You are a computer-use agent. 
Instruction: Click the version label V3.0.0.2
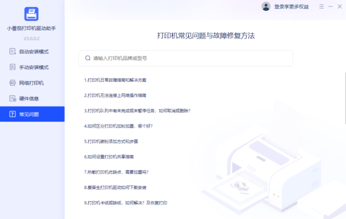[x=32, y=39]
